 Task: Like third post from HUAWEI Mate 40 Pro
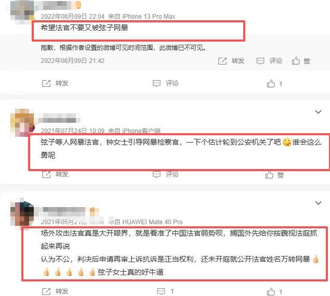(271, 291)
